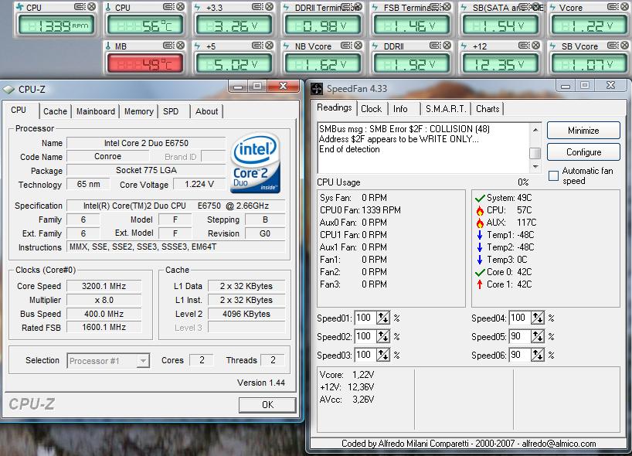
Task: Open settings icon on FSB Termination gadget
Action: [x=435, y=7]
